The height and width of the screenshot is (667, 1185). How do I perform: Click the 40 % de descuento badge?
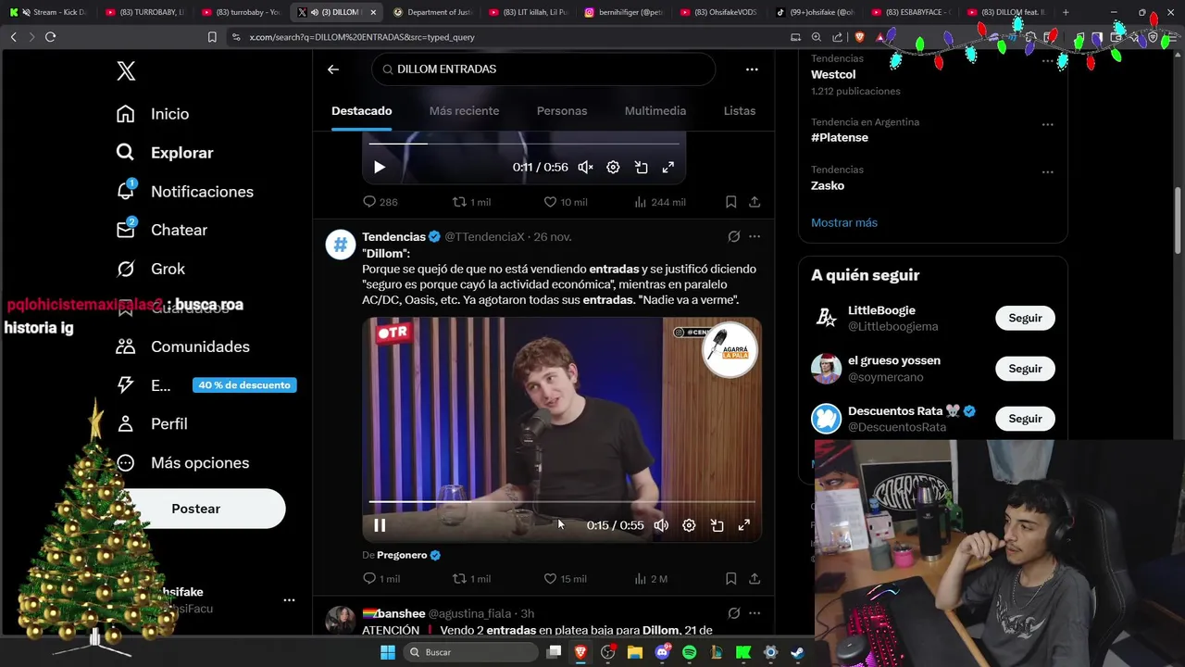[244, 385]
